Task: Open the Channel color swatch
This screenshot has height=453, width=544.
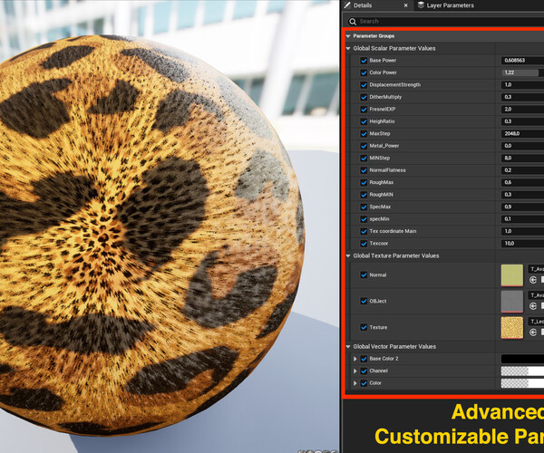Action: click(x=522, y=371)
